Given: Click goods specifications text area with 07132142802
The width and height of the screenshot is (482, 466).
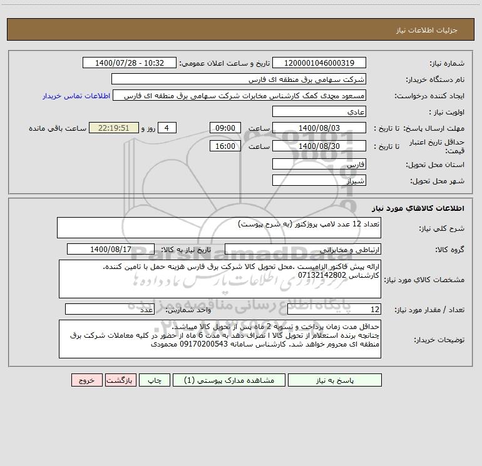Looking at the screenshot, I should (x=220, y=279).
